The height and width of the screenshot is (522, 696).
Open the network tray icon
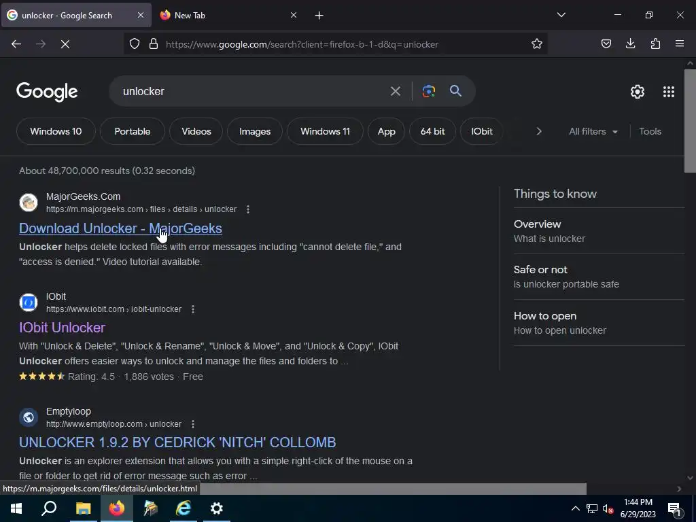[591, 508]
